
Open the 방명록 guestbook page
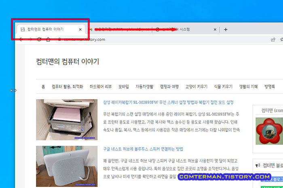270,87
